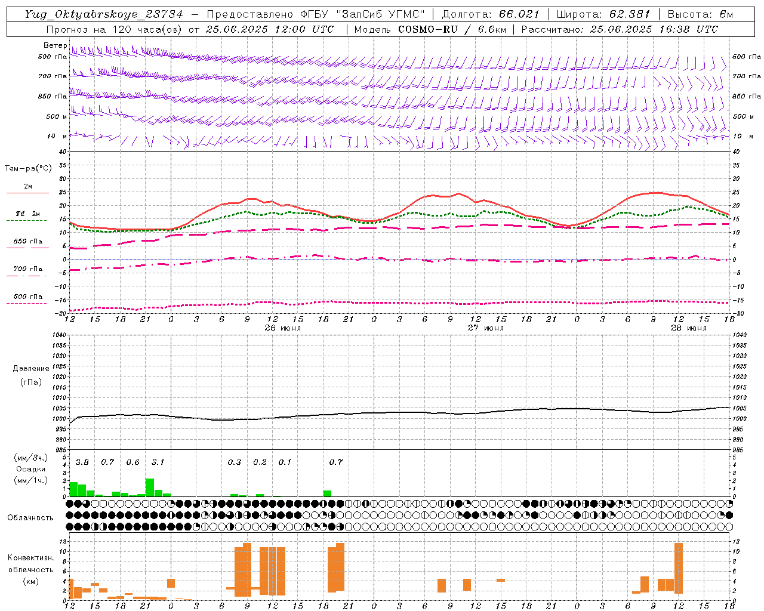The width and height of the screenshot is (764, 611).
Task: Click the forecast start time "25.06.2025 12:00 UTC"
Action: click(269, 29)
